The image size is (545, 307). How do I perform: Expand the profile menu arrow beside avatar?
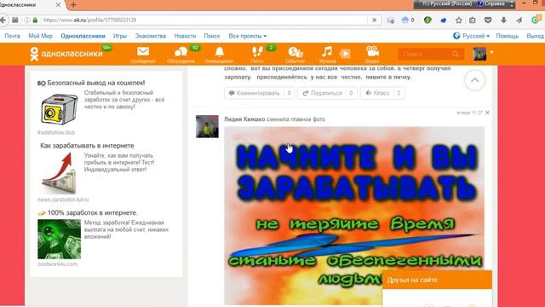491,53
